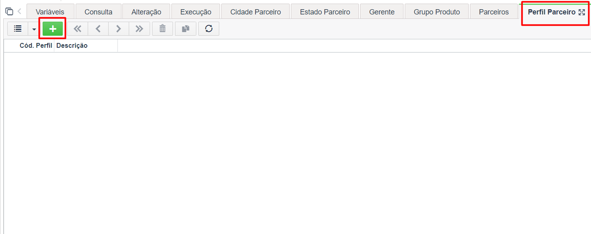This screenshot has height=234, width=591.
Task: Show earlier tabs with the left chevron
Action: 19,12
